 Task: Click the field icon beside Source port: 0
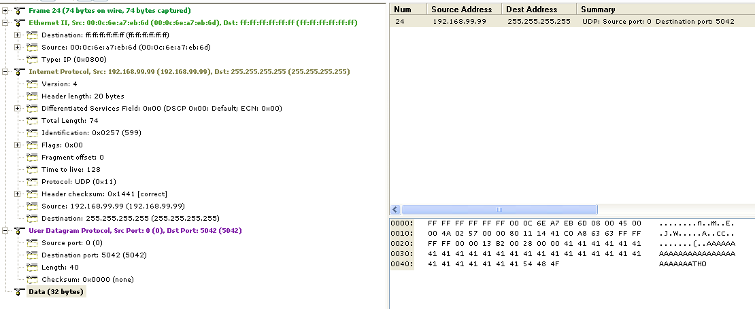32,242
